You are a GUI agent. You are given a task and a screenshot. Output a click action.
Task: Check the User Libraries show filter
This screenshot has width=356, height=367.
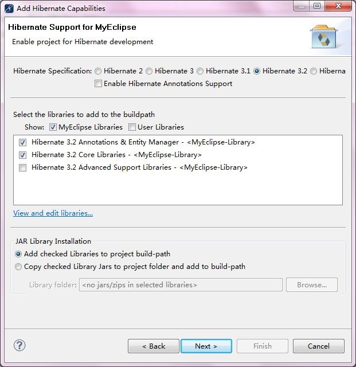pos(132,127)
